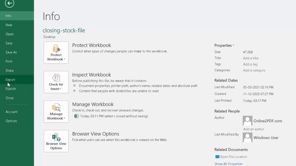Expand the Properties dropdown
The width and height of the screenshot is (296, 166).
click(x=224, y=45)
